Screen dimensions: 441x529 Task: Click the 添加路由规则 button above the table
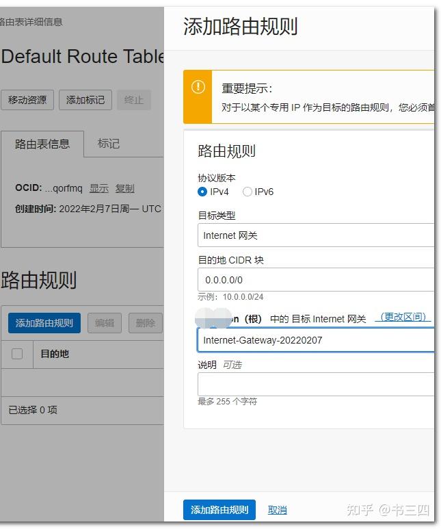coord(44,323)
